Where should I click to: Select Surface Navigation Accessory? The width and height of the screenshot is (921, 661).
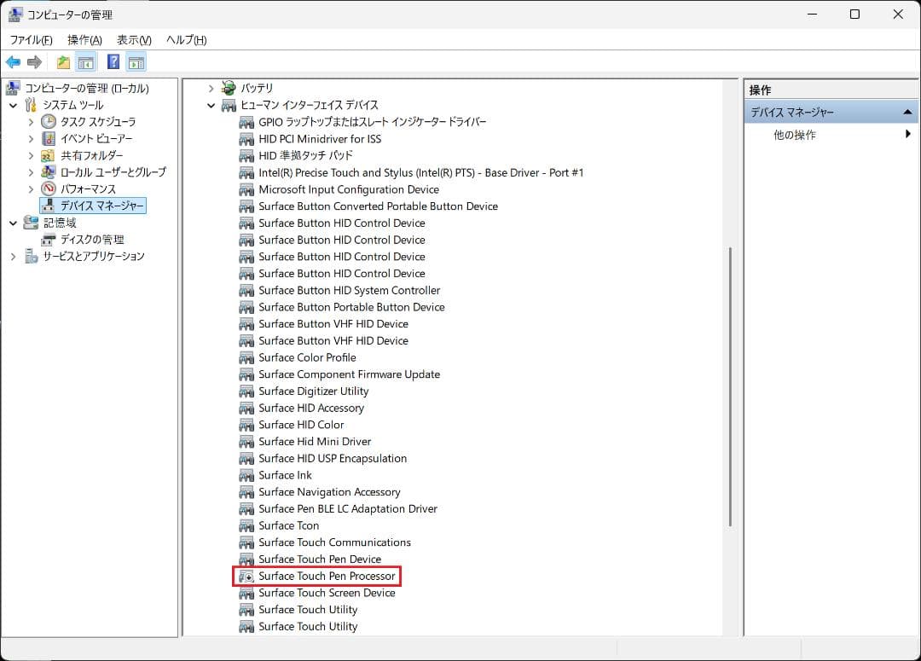[329, 492]
